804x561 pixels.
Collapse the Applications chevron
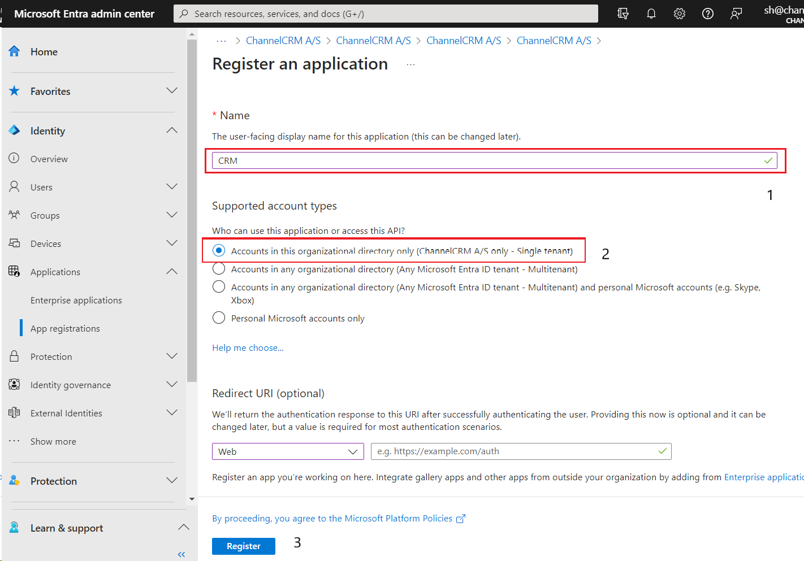coord(172,272)
